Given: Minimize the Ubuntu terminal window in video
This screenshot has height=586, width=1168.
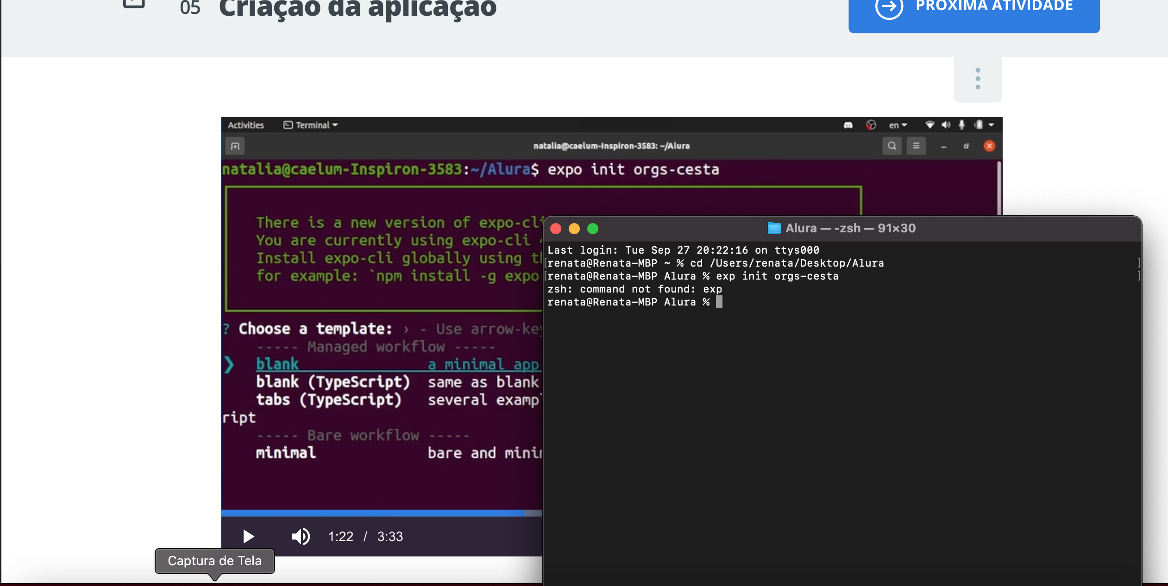Looking at the screenshot, I should (x=943, y=146).
